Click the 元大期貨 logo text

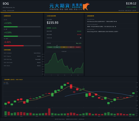59,6
